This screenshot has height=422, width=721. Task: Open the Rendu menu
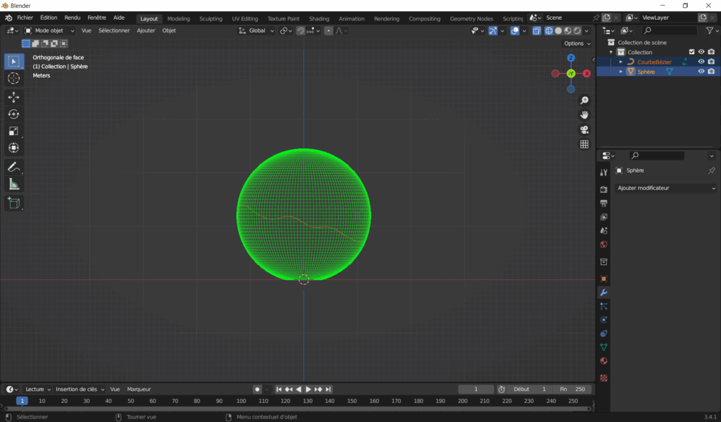tap(73, 18)
